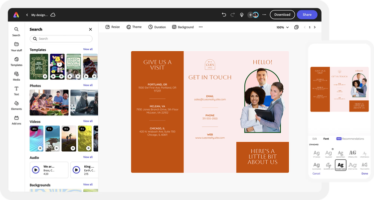Open the 100% zoom level dropdown
The width and height of the screenshot is (374, 200).
click(282, 27)
